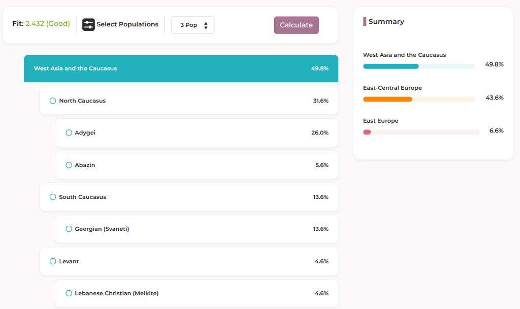Open the 3 Pop dropdown
The image size is (520, 309).
click(x=192, y=25)
